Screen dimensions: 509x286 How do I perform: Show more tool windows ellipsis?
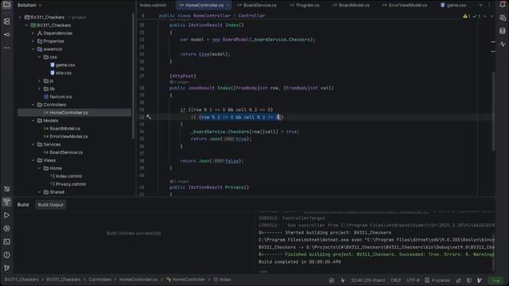[x=6, y=48]
